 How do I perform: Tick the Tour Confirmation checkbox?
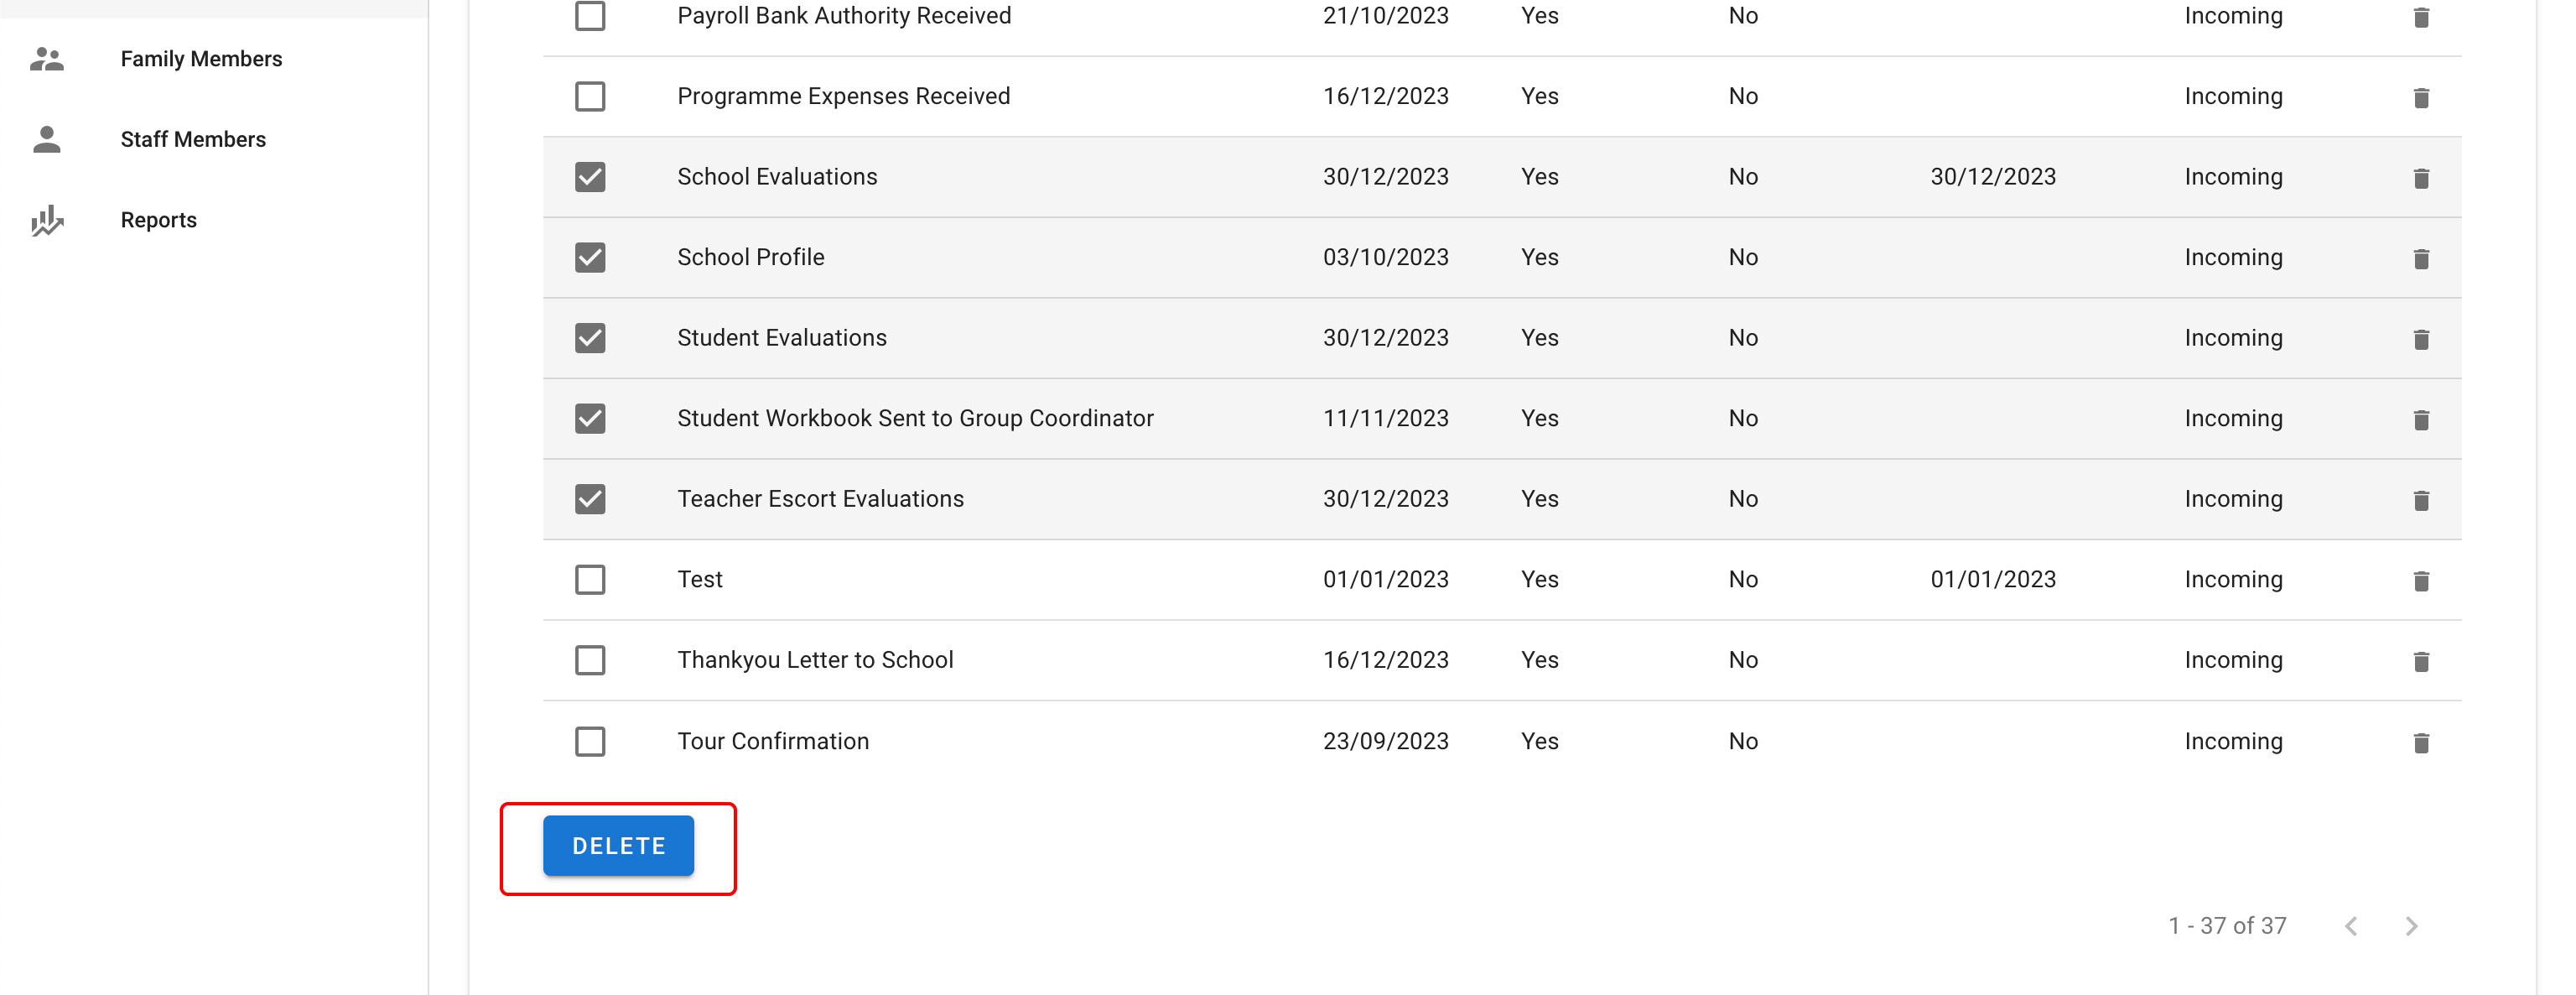click(x=590, y=742)
